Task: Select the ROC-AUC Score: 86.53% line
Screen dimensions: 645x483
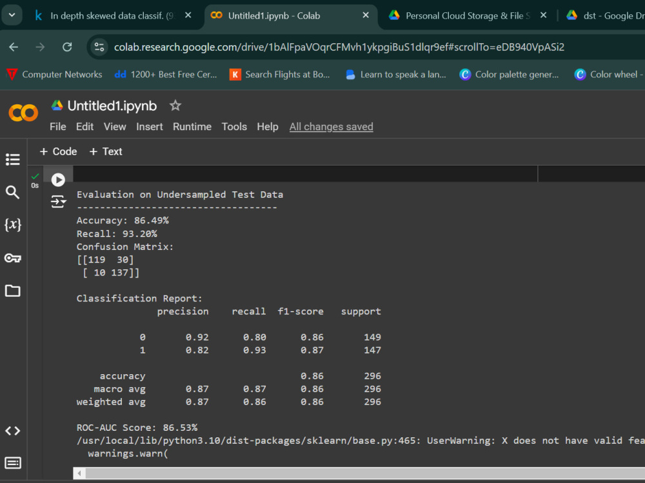Action: (137, 428)
